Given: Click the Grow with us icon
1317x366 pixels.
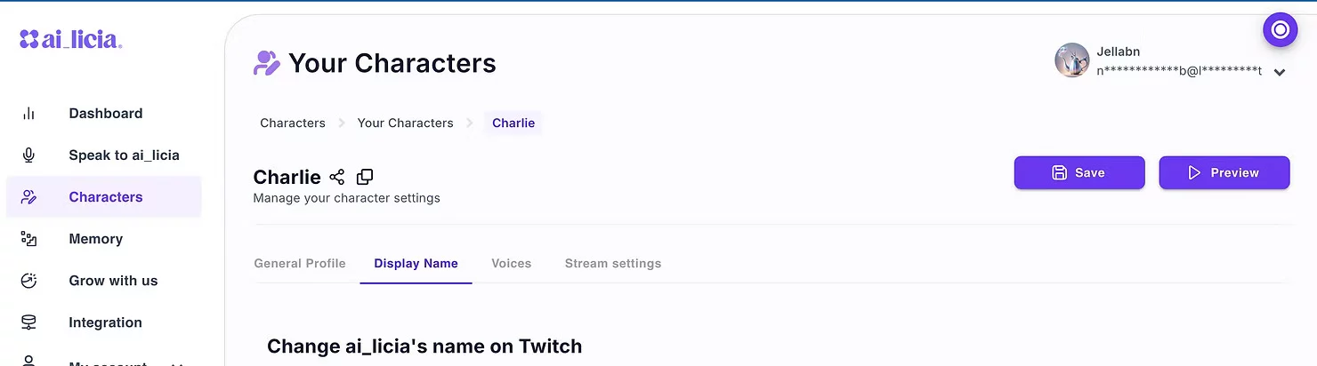Looking at the screenshot, I should point(28,281).
